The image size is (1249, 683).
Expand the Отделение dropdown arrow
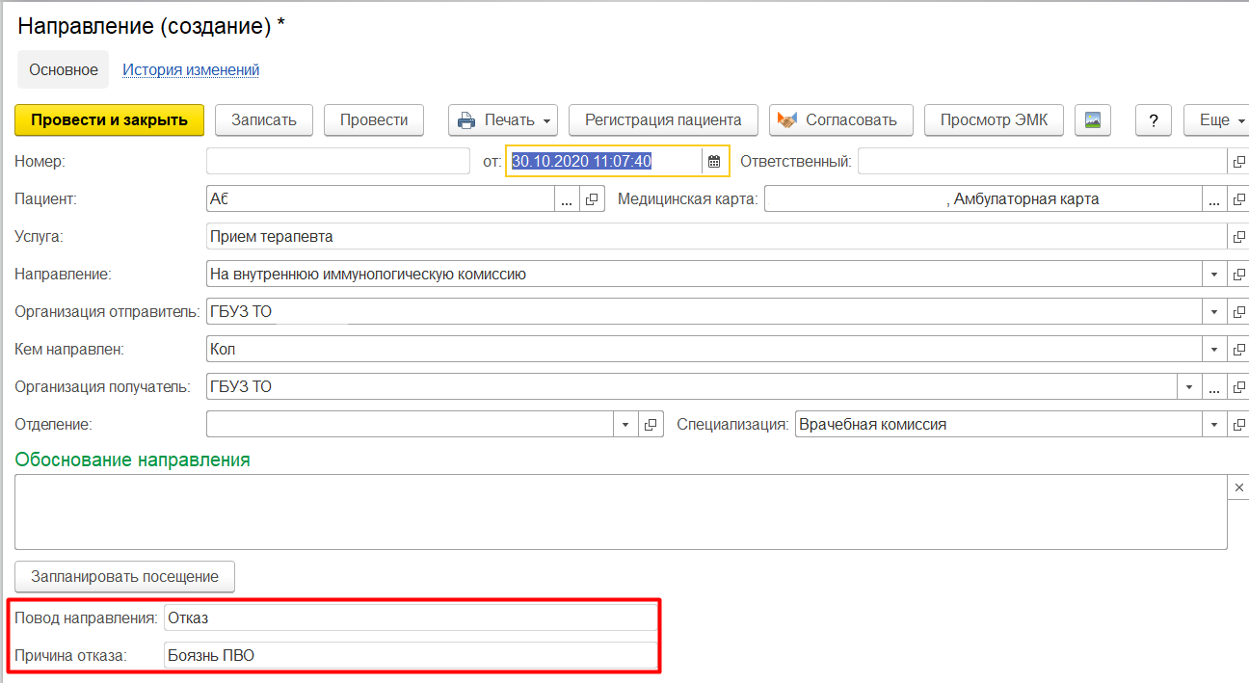625,425
